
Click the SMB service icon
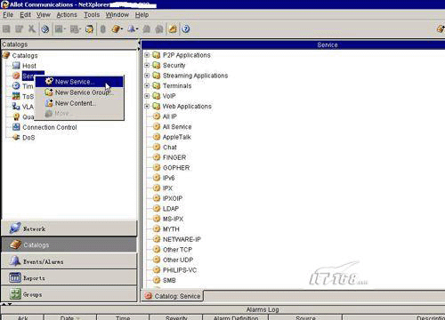[157, 280]
